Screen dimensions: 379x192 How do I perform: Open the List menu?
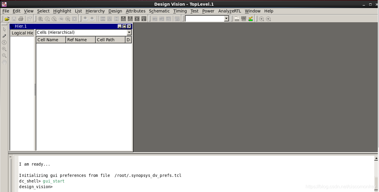[78, 11]
